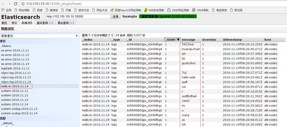Open the 1024导航 bookmark
Viewport: 287px width, 127px height.
[200, 10]
